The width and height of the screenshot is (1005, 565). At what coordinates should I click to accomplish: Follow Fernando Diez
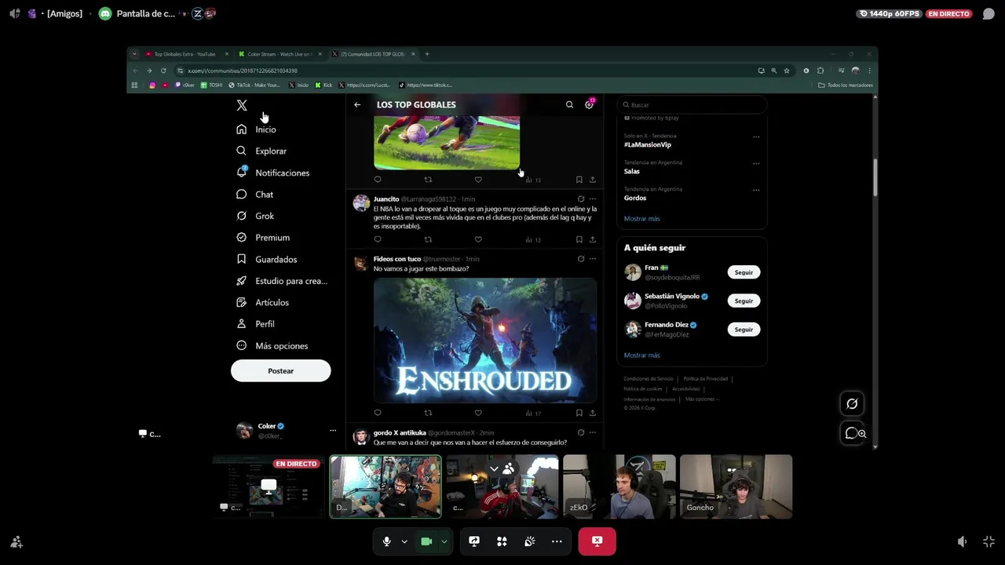click(x=744, y=330)
